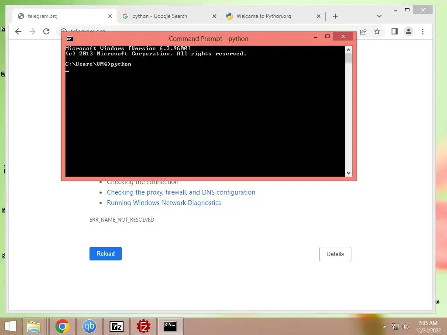Minimize the Chrome window
Image resolution: width=447 pixels, height=335 pixels.
coord(395,10)
